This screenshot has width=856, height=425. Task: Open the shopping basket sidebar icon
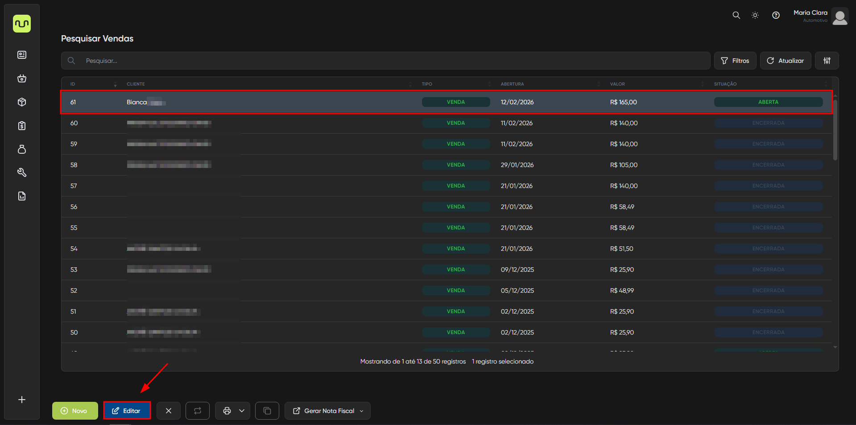click(22, 78)
